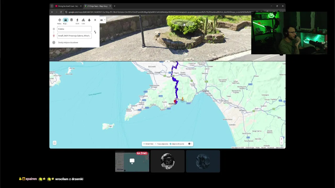The width and height of the screenshot is (335, 188).
Task: Close the Driving the Amalfi Coast tab
Action: pos(81,6)
